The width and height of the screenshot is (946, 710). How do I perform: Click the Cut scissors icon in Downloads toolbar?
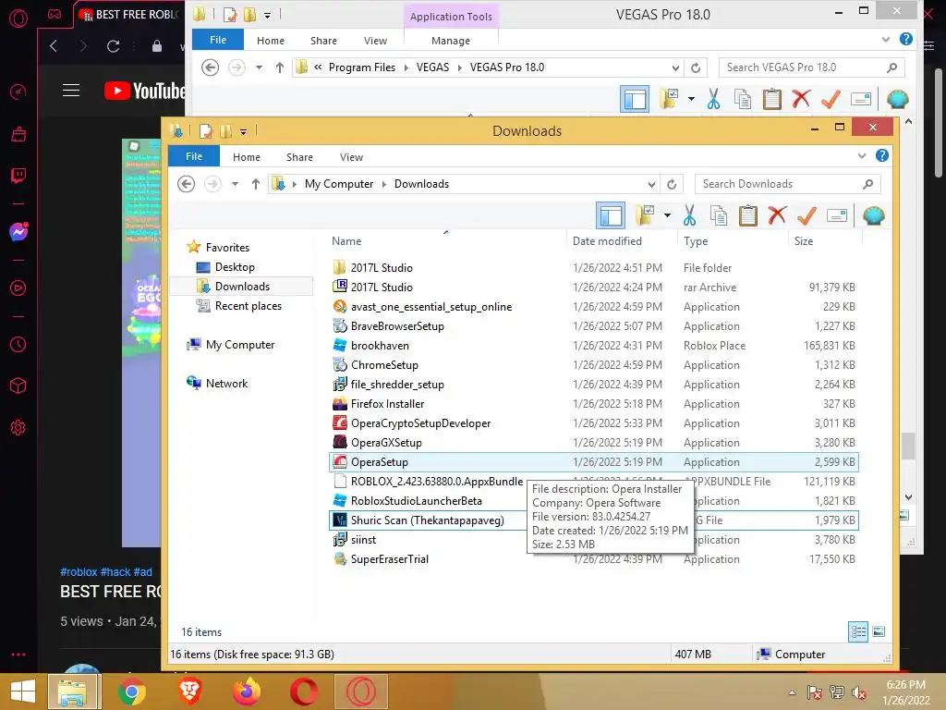coord(689,215)
